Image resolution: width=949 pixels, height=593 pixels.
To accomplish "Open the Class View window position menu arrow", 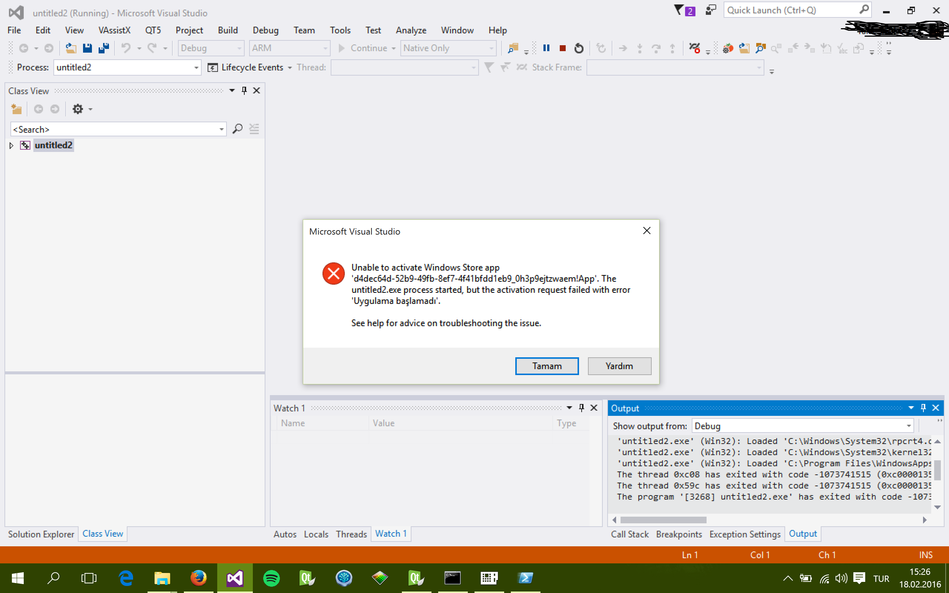I will click(x=232, y=90).
